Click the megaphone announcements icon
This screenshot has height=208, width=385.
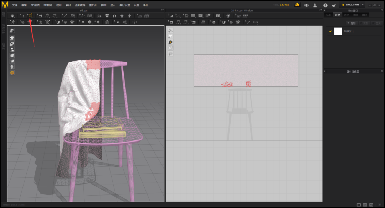(306, 5)
